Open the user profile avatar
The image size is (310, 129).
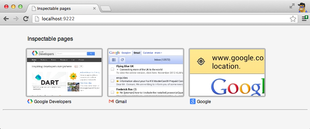coord(303,7)
